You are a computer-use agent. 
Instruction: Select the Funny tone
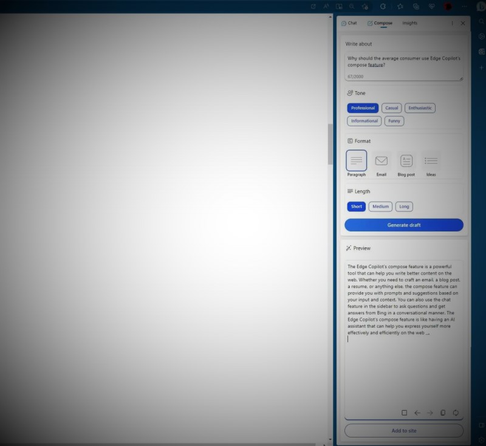click(x=394, y=121)
